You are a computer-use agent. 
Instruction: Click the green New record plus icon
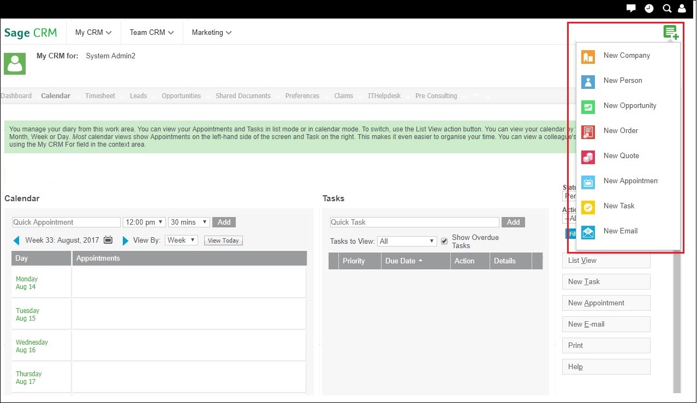(671, 33)
